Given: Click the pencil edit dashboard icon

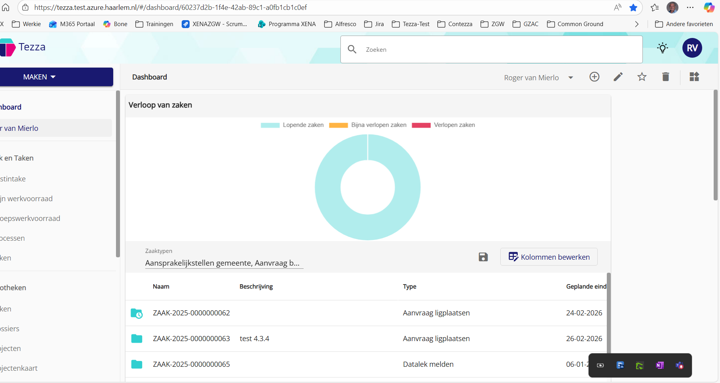Looking at the screenshot, I should tap(618, 77).
